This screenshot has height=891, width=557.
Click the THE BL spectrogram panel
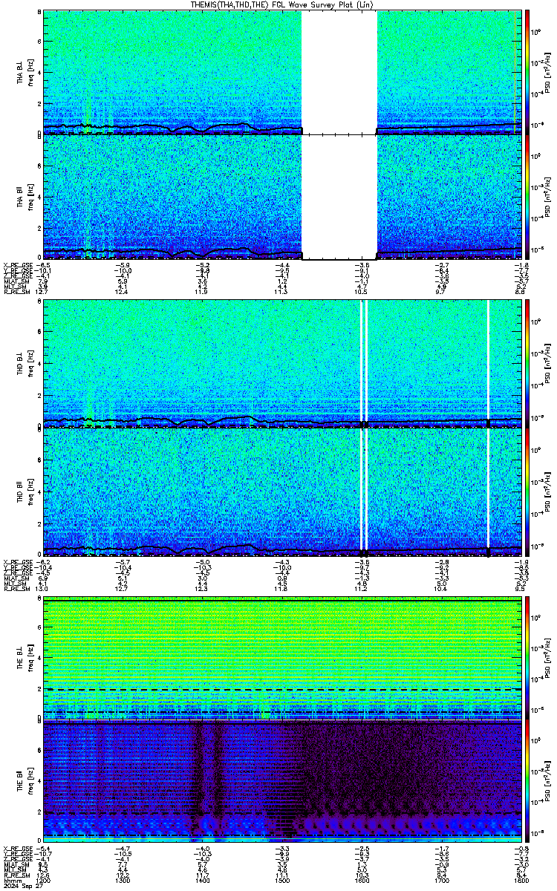282,658
